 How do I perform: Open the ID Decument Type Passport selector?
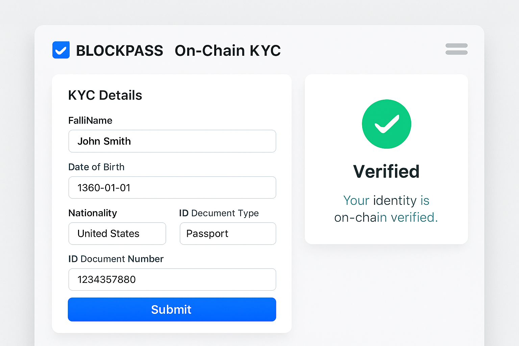click(227, 233)
